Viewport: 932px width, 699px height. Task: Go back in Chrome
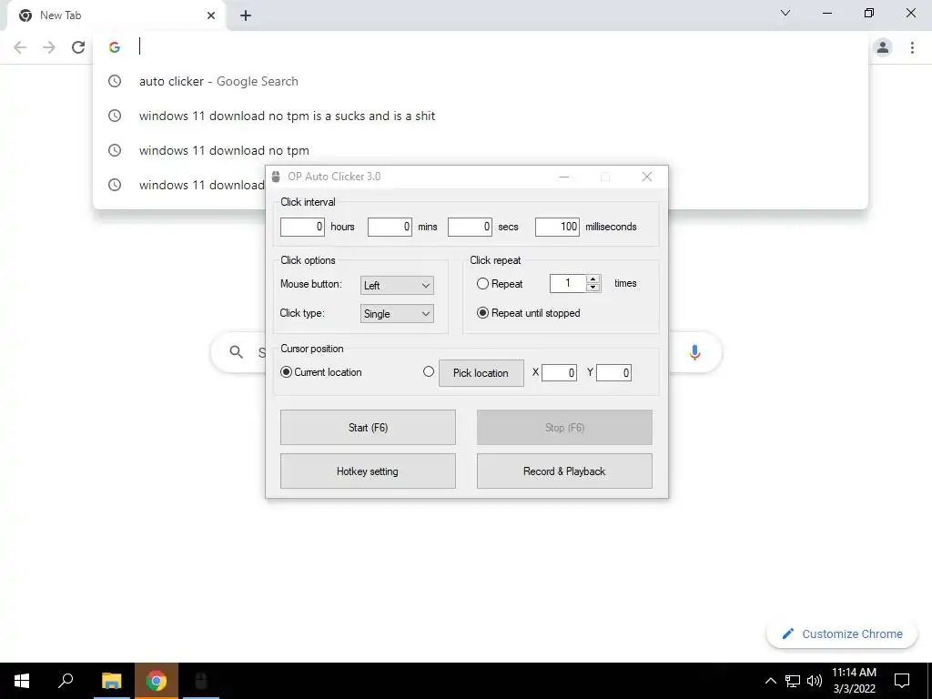[x=20, y=47]
